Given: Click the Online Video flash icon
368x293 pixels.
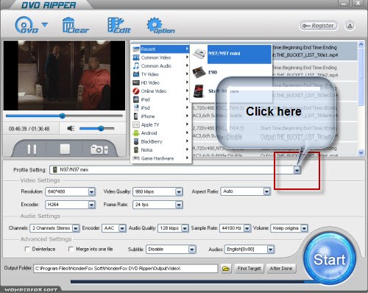Looking at the screenshot, I should click(136, 91).
